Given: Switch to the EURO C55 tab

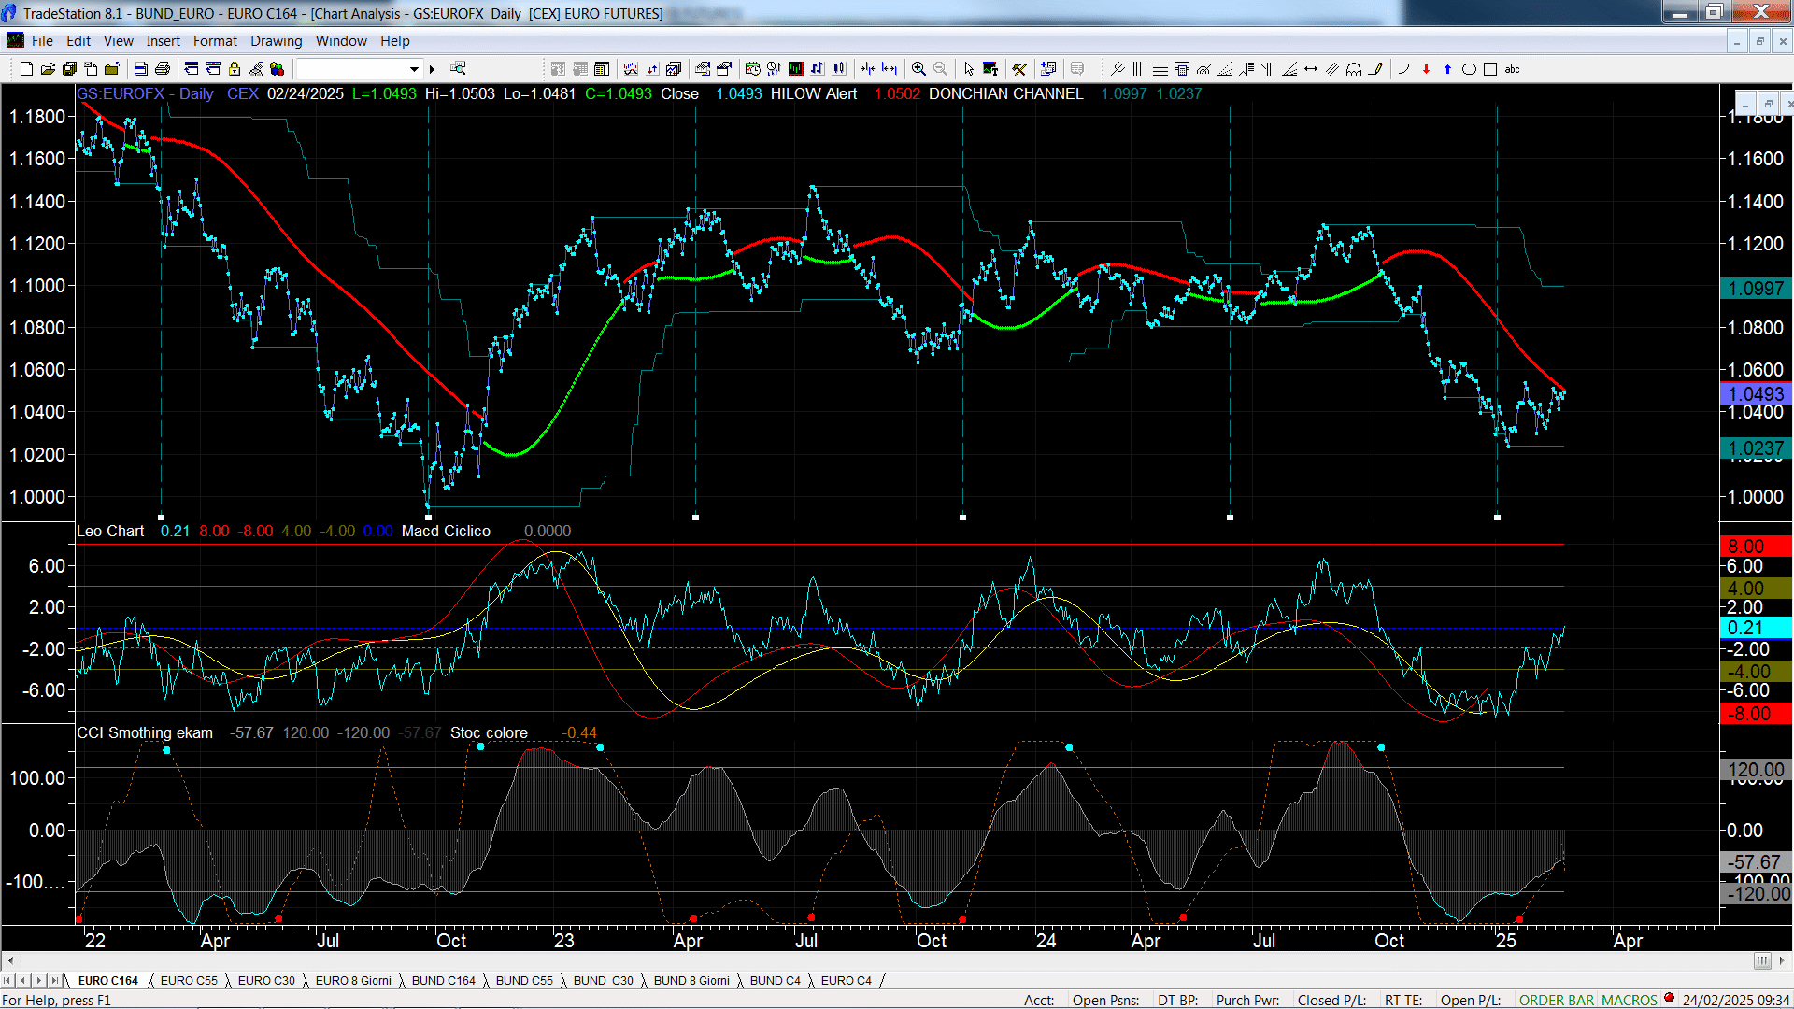Looking at the screenshot, I should [x=189, y=980].
